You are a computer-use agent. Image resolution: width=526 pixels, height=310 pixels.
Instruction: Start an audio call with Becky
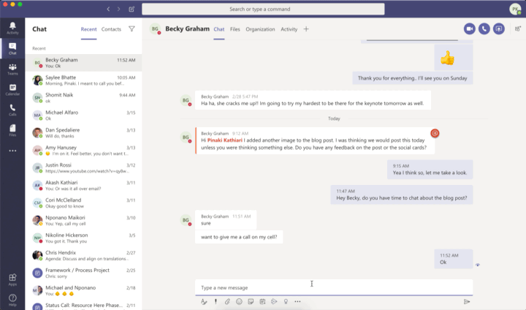(484, 29)
